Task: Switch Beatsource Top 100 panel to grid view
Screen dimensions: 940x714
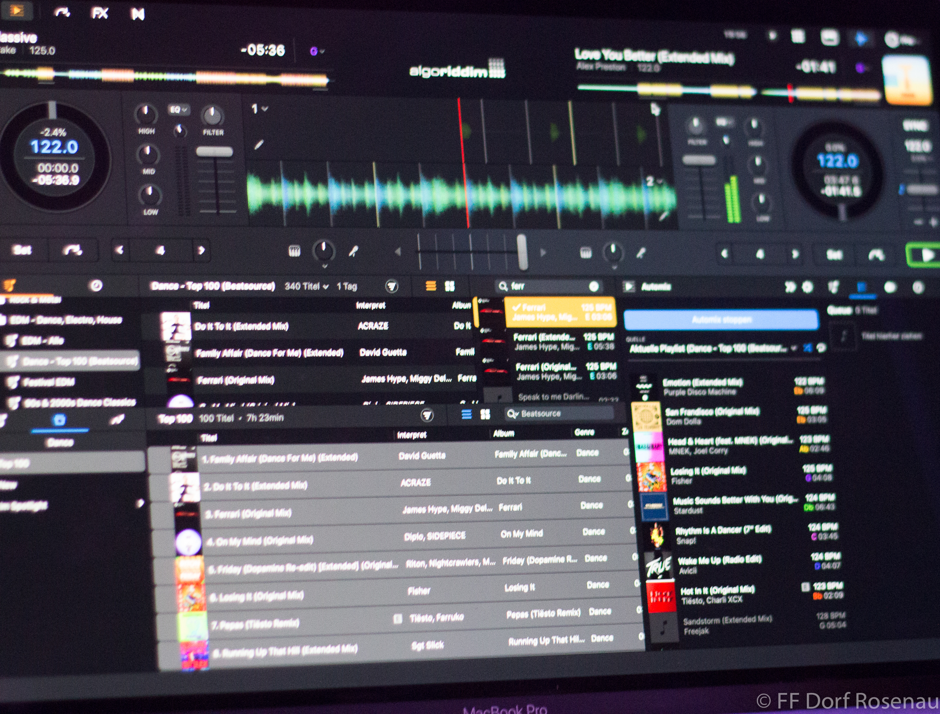Action: pyautogui.click(x=485, y=415)
